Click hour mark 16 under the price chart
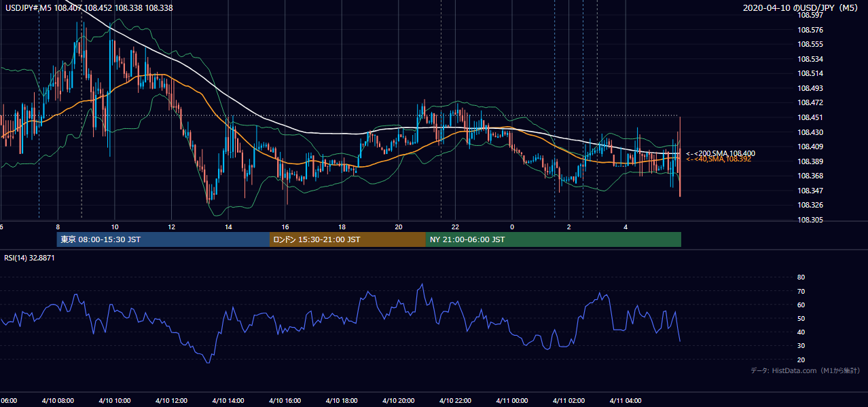The image size is (868, 407). click(x=285, y=227)
